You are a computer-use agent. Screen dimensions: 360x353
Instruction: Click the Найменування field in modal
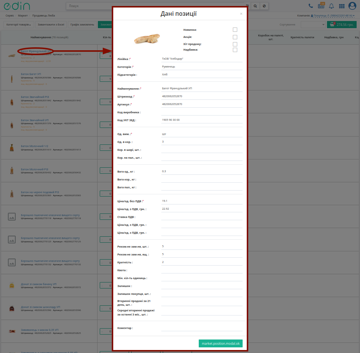click(x=202, y=89)
